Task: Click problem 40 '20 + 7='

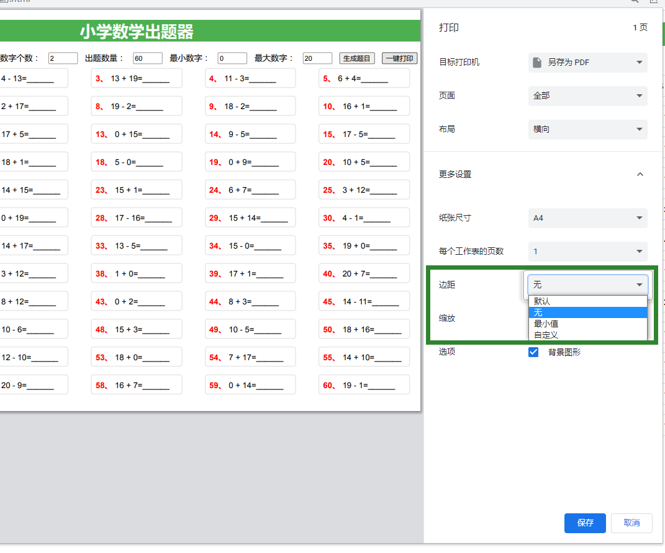Action: (x=364, y=273)
